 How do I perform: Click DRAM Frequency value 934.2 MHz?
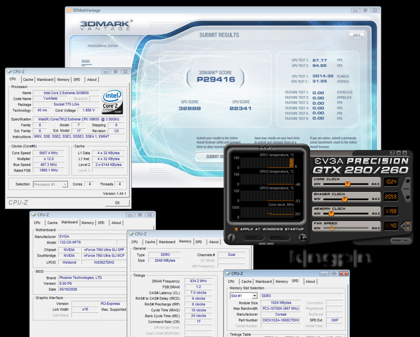[x=198, y=281]
